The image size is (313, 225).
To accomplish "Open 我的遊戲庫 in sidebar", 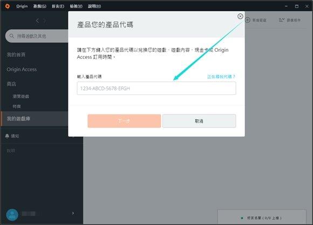I will point(35,119).
